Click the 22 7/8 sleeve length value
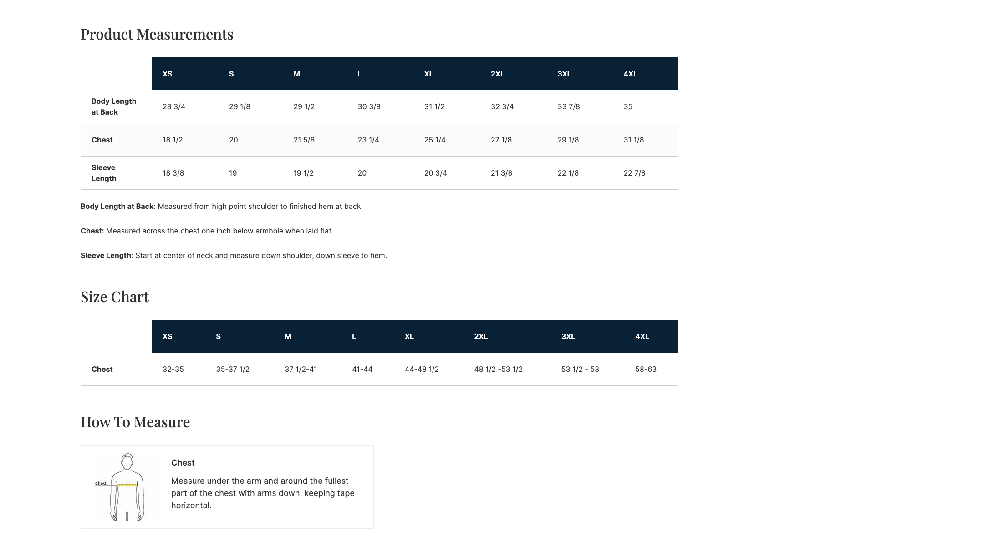Image resolution: width=989 pixels, height=547 pixels. (x=634, y=173)
